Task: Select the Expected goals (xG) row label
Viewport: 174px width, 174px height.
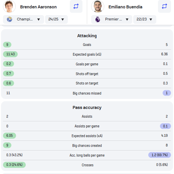Action: pos(87,54)
